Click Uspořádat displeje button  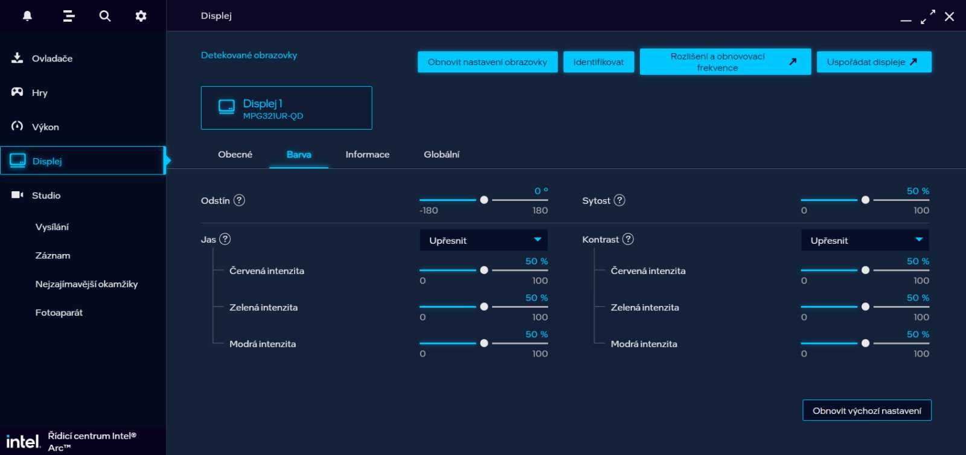pos(874,62)
